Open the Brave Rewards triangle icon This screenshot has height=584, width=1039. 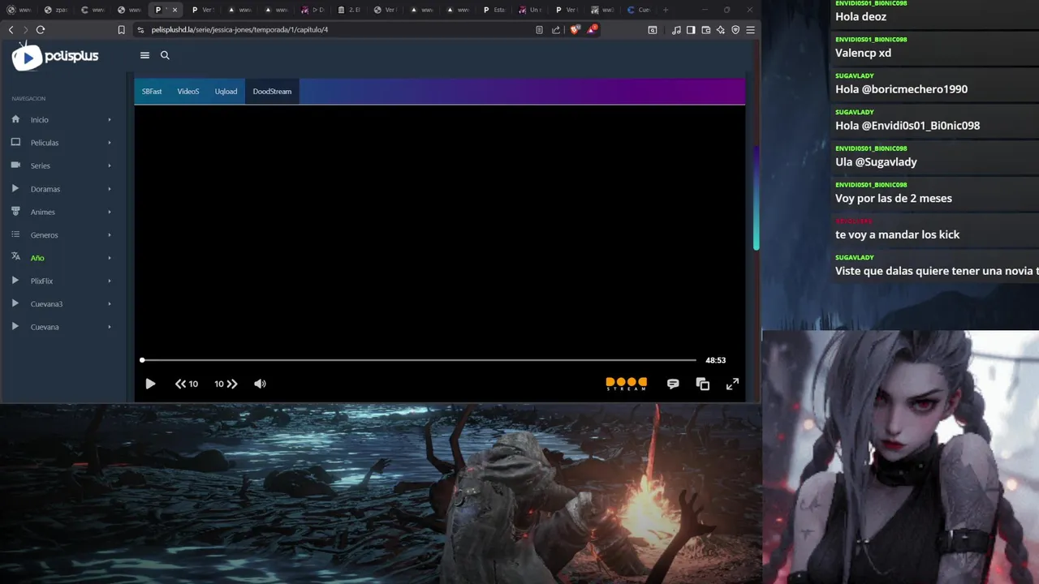point(593,29)
